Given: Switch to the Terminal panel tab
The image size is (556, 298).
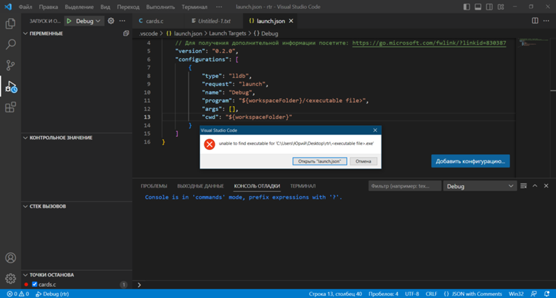Looking at the screenshot, I should [x=303, y=186].
